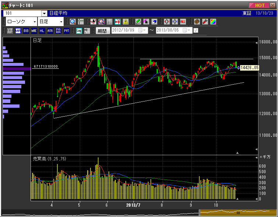Click the yellow warning alert icon

(126, 22)
